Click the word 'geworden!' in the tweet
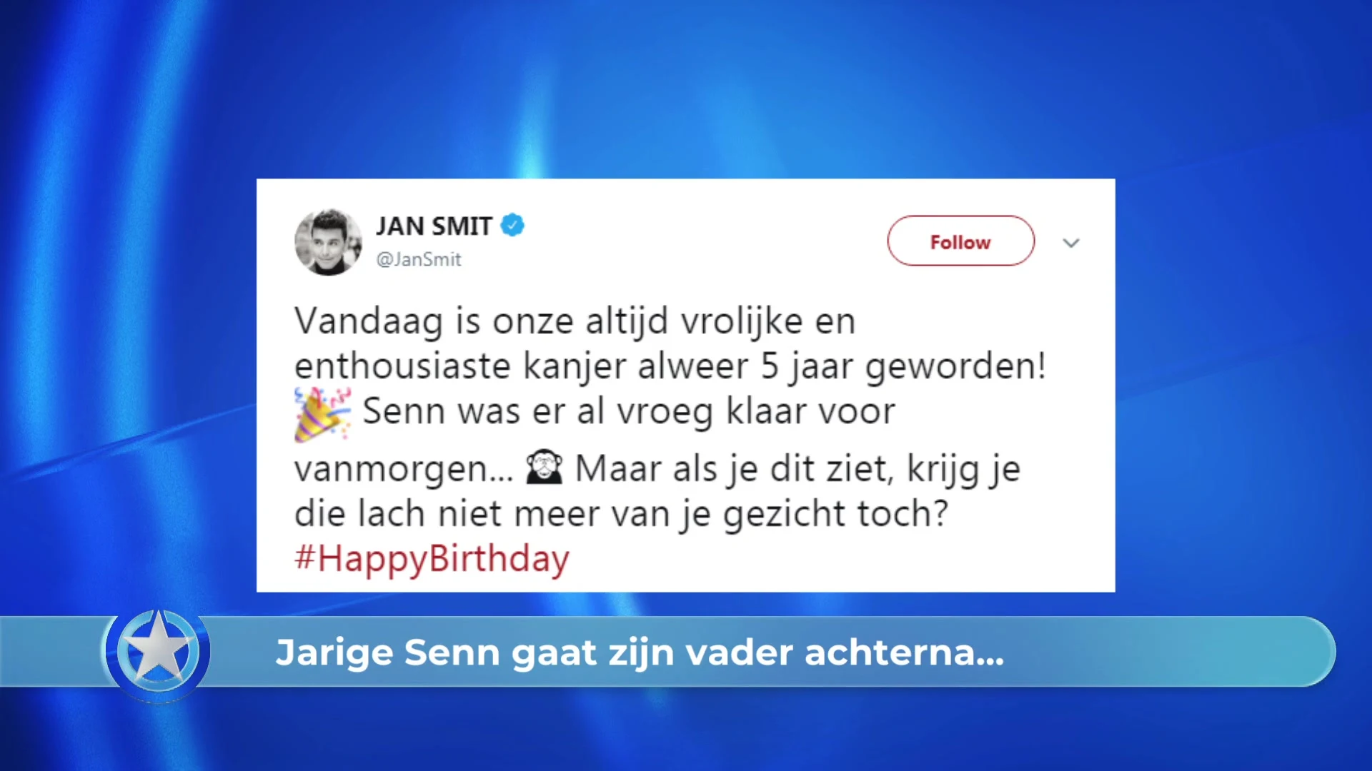Screen dimensions: 1372x771 pyautogui.click(x=955, y=368)
